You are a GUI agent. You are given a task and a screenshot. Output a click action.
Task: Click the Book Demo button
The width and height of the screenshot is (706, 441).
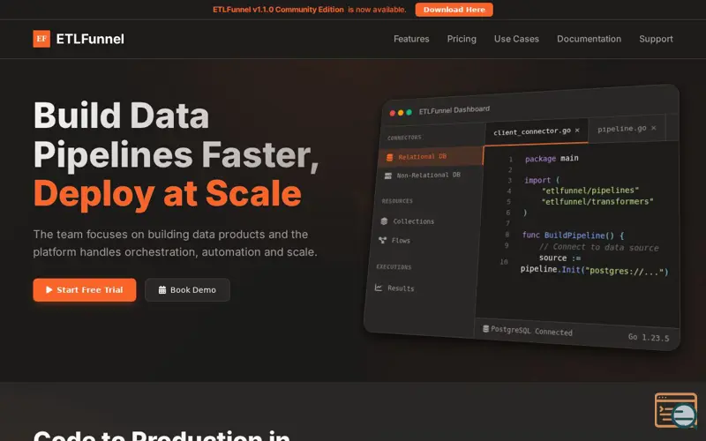click(x=187, y=290)
